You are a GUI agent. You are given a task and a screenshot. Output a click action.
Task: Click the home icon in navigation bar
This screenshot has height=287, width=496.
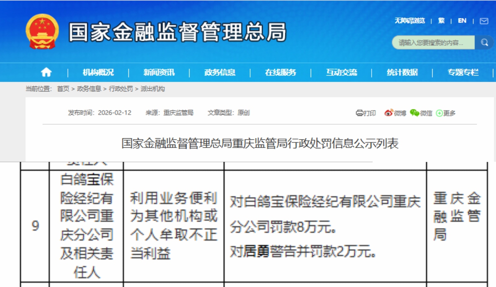46,72
